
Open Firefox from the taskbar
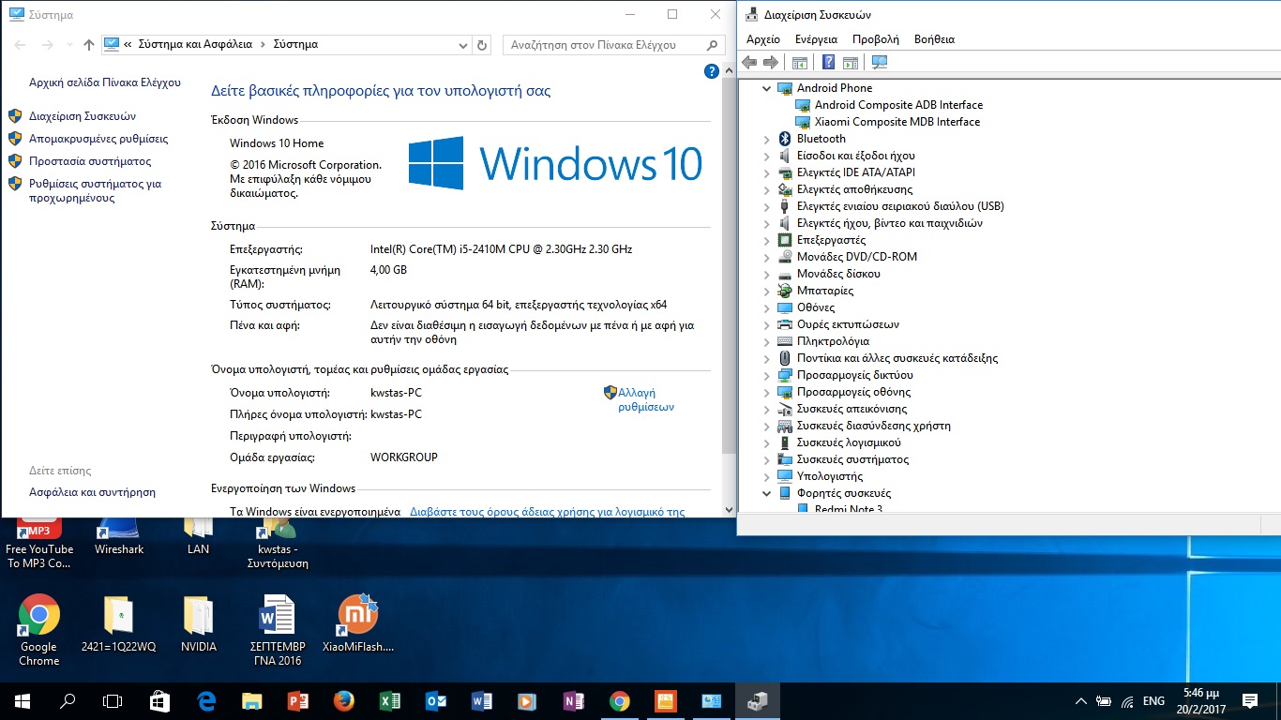tap(343, 701)
